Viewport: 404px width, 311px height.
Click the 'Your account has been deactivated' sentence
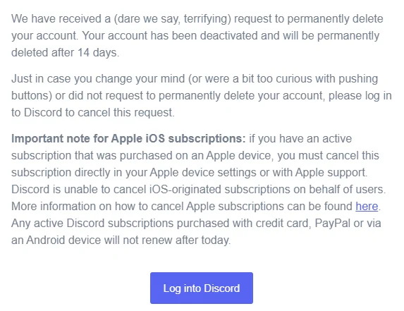(x=170, y=36)
